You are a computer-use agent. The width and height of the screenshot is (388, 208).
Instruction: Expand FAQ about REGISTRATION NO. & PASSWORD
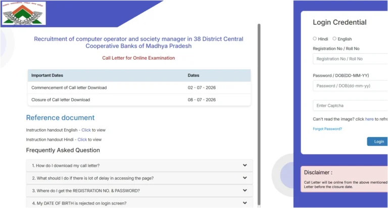point(139,191)
